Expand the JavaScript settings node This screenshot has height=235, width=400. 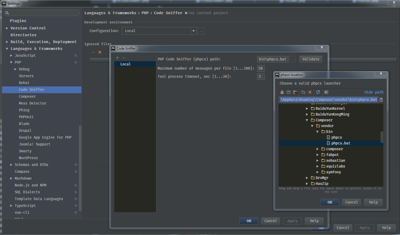pyautogui.click(x=11, y=55)
